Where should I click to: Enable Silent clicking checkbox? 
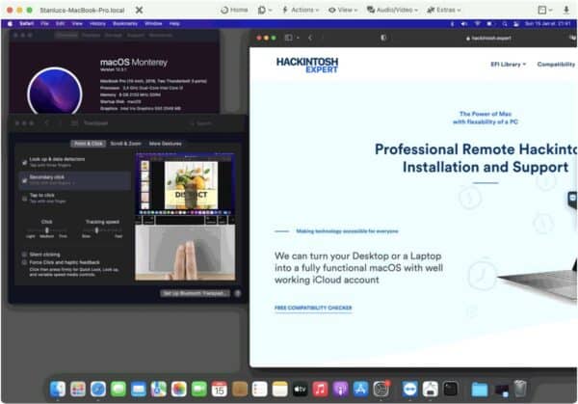[24, 255]
